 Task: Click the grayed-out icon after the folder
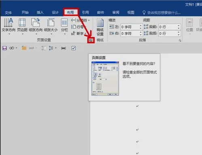(x=32, y=48)
